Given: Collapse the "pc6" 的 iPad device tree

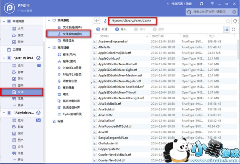Looking at the screenshot, I should click(x=4, y=58).
